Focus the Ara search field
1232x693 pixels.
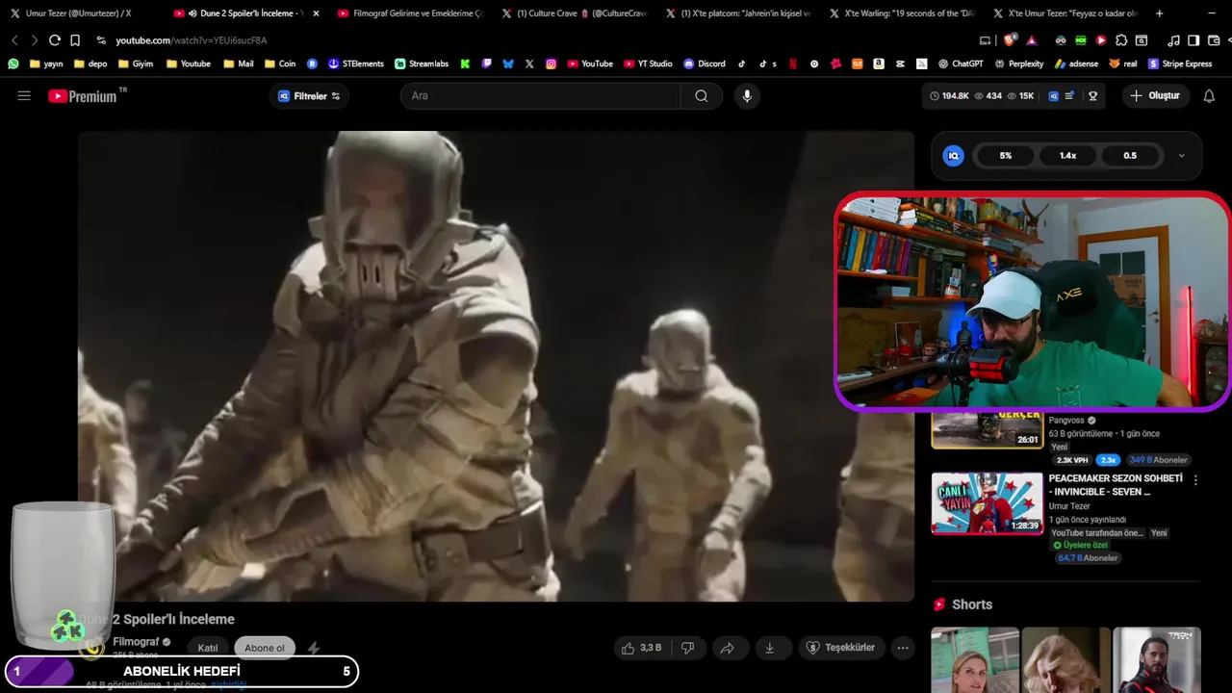pyautogui.click(x=541, y=96)
